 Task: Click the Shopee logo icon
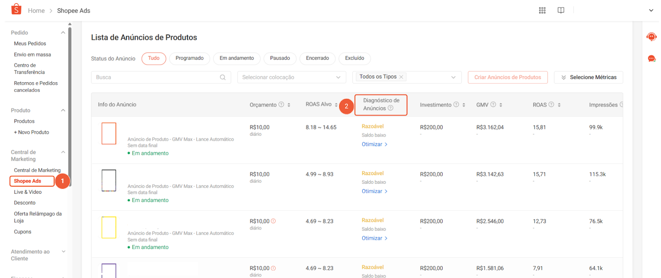(16, 9)
